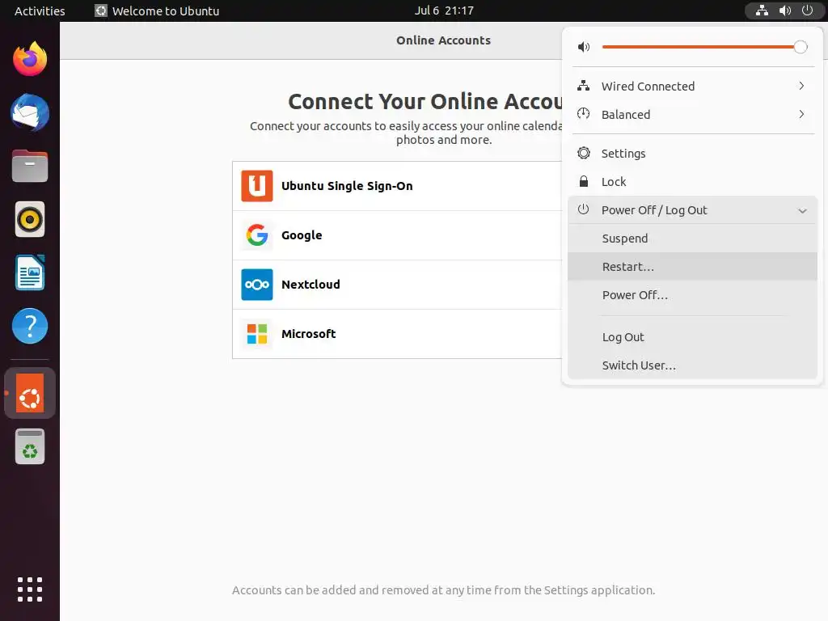Open Wired Connected menu entry
The height and width of the screenshot is (621, 828).
693,86
